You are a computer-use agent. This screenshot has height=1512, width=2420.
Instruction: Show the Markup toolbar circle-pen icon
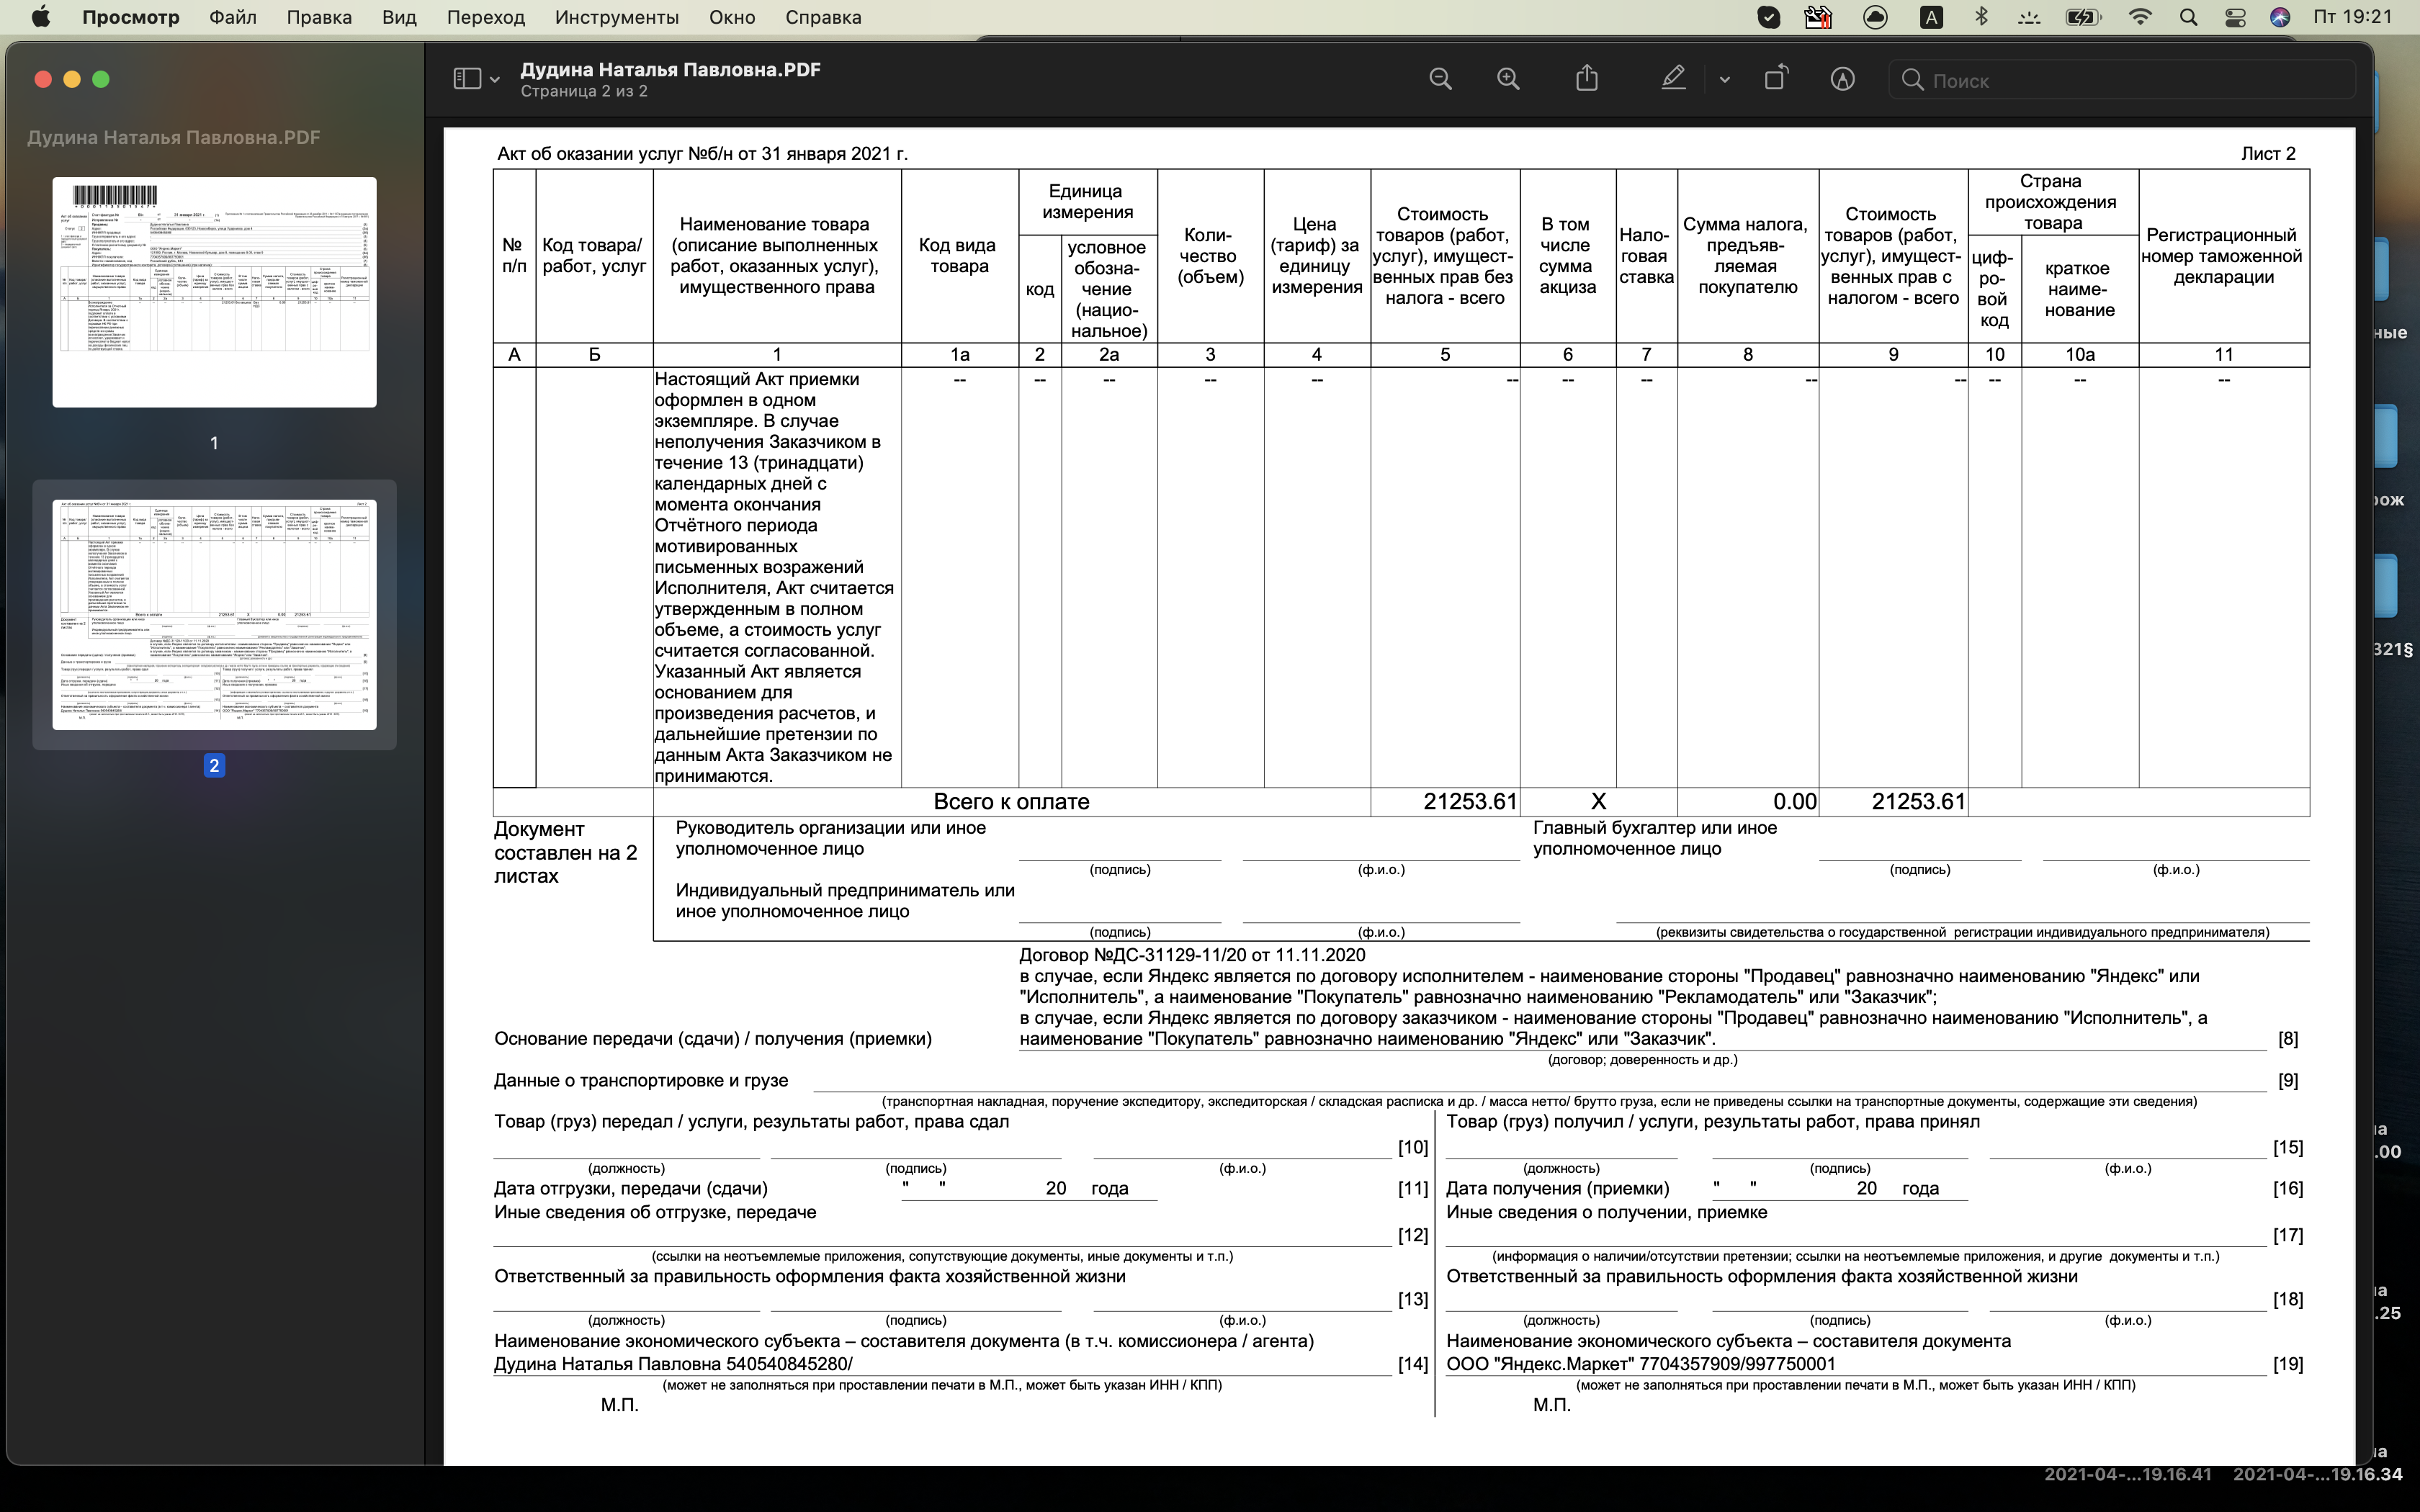coord(1842,79)
